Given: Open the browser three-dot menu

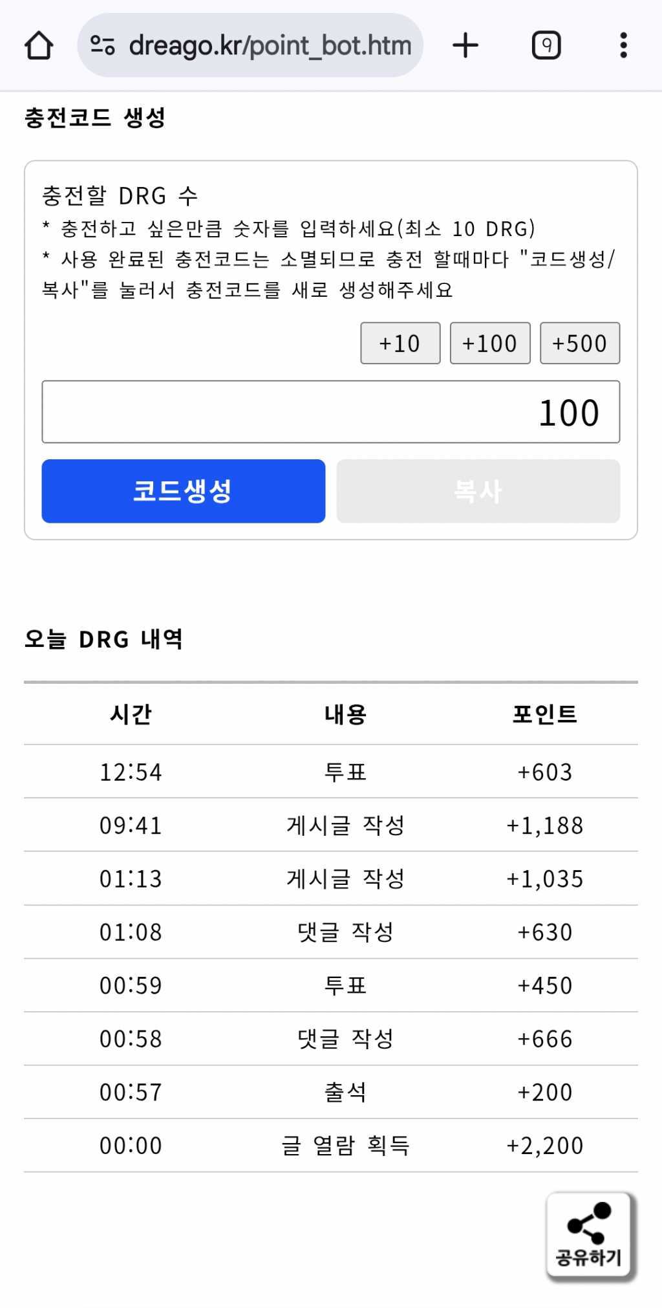Looking at the screenshot, I should 623,45.
